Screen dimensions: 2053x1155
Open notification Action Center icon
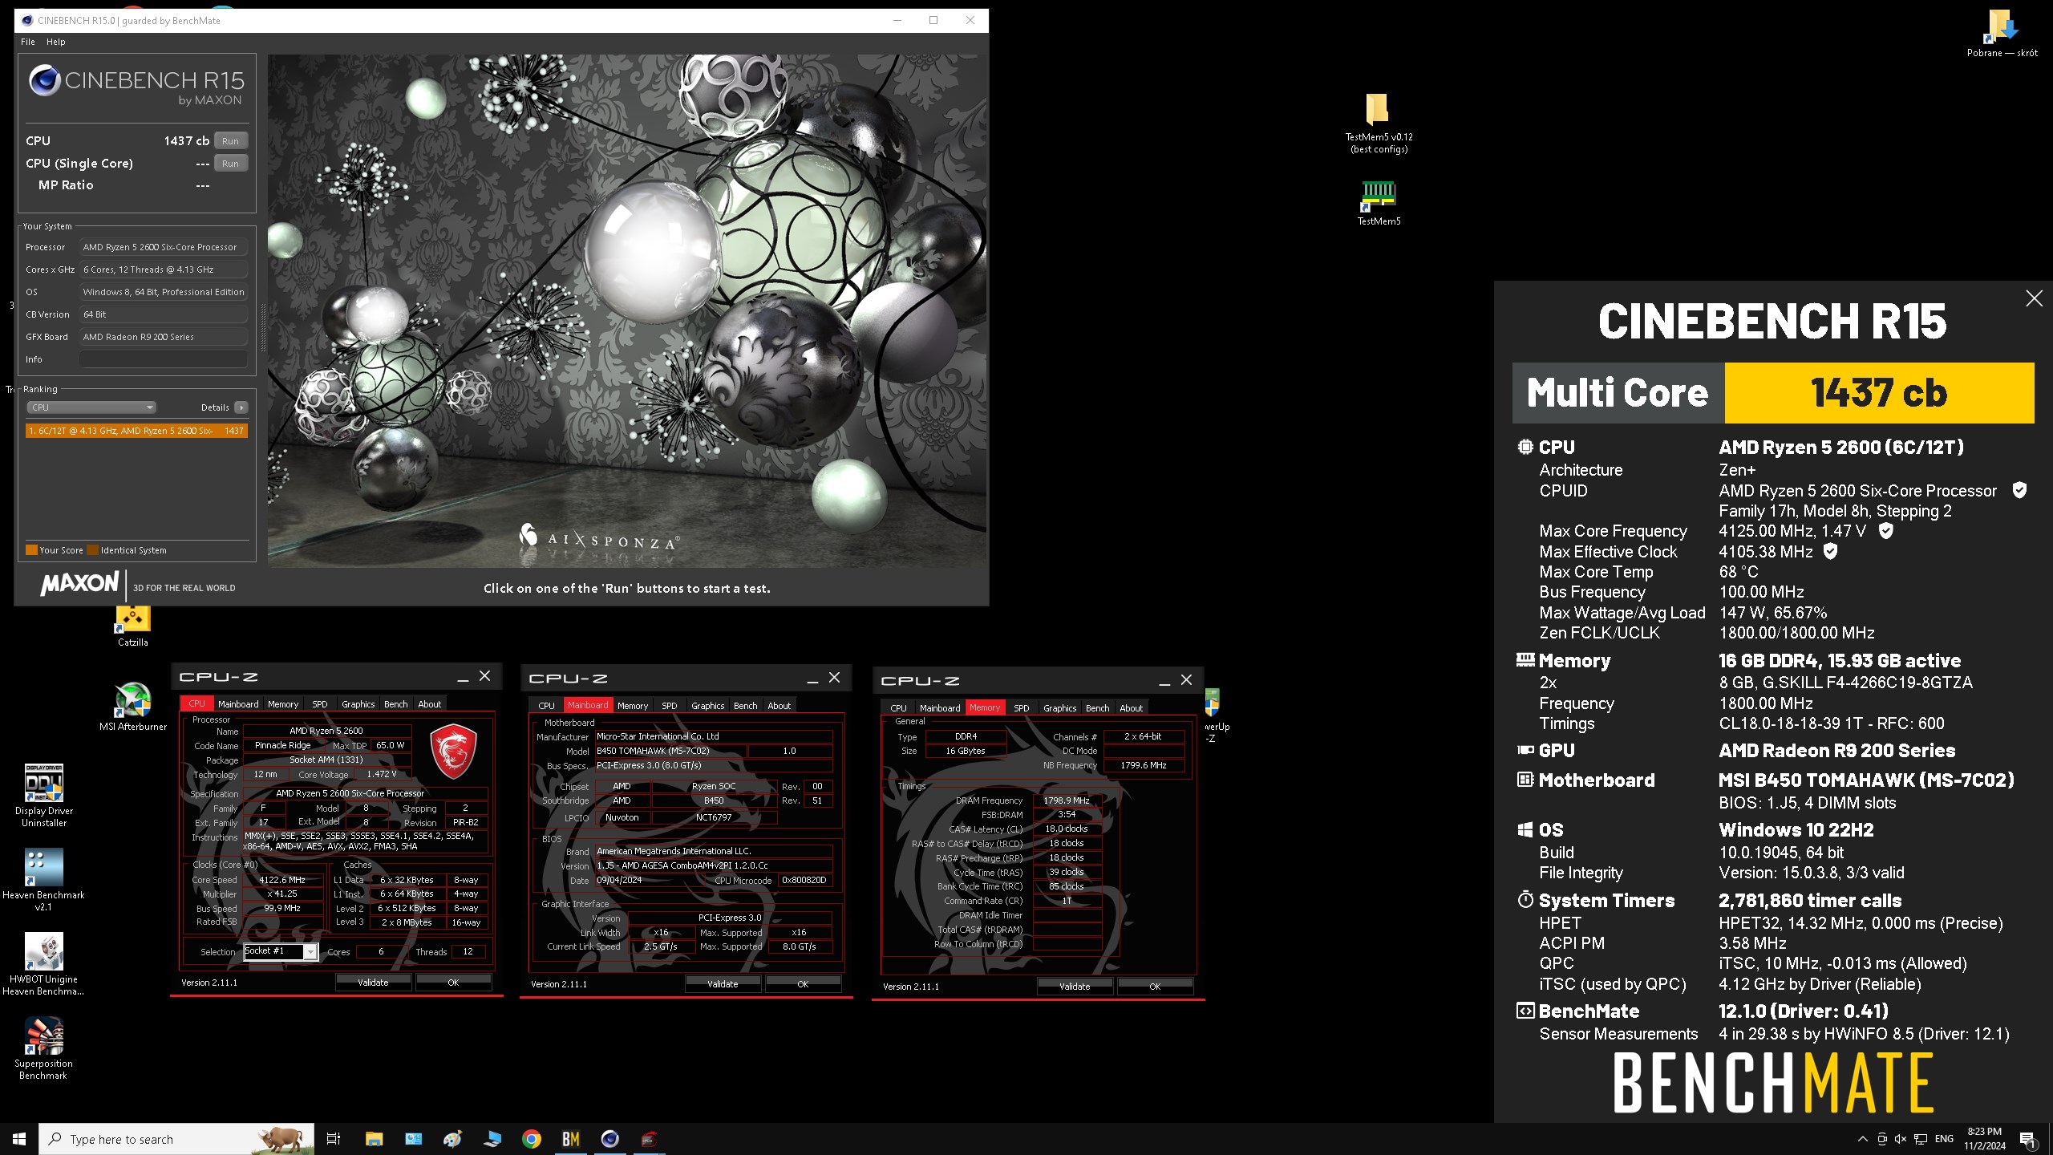pyautogui.click(x=2027, y=1139)
